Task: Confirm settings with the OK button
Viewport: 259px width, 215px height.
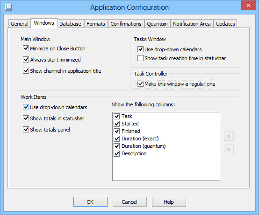Action: click(90, 202)
